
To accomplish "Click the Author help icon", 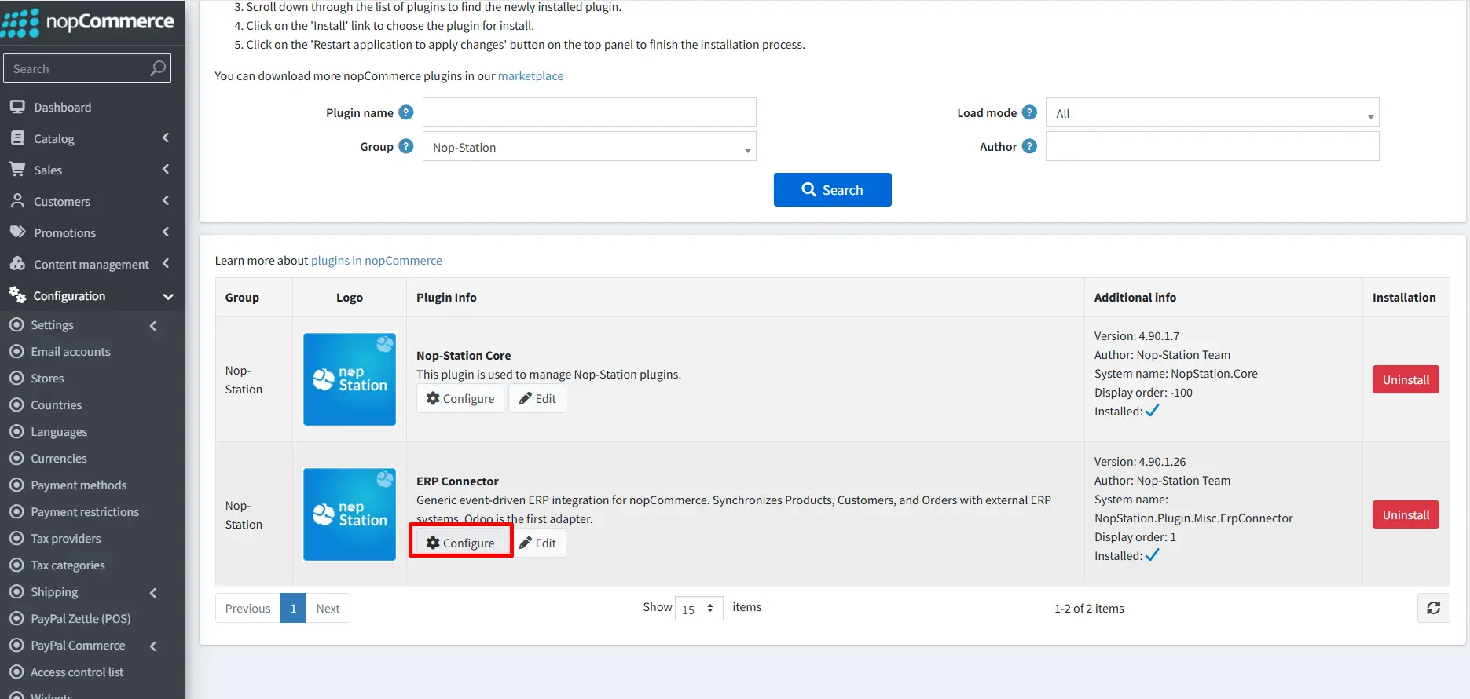I will pyautogui.click(x=1029, y=146).
